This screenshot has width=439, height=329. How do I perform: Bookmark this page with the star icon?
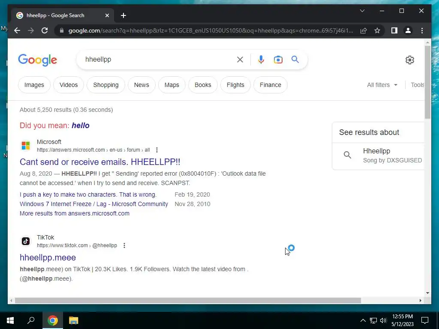[x=377, y=30]
